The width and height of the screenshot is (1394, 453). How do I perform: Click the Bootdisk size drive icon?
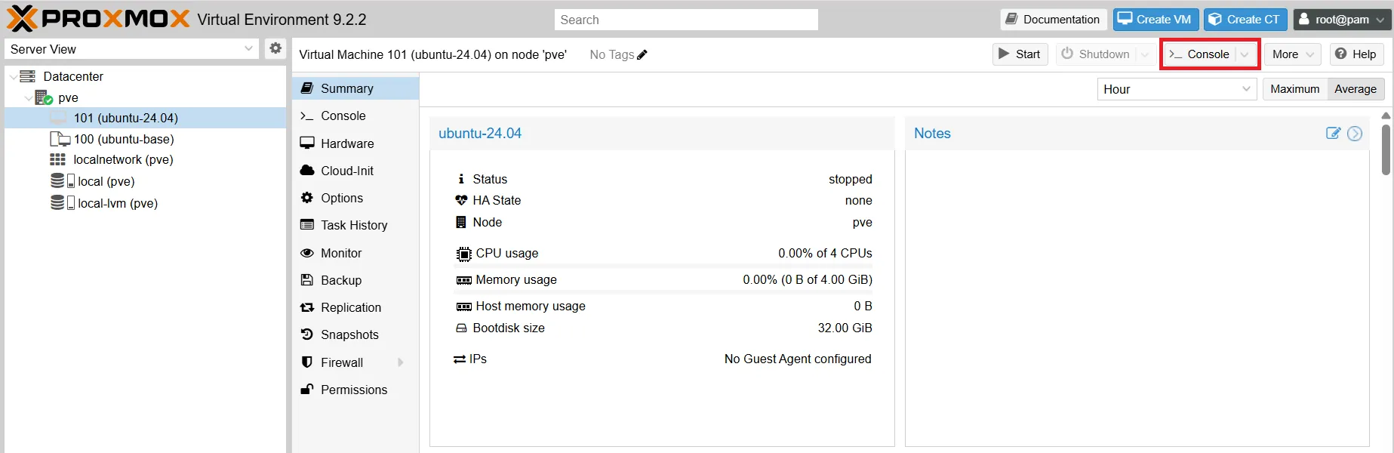point(461,328)
